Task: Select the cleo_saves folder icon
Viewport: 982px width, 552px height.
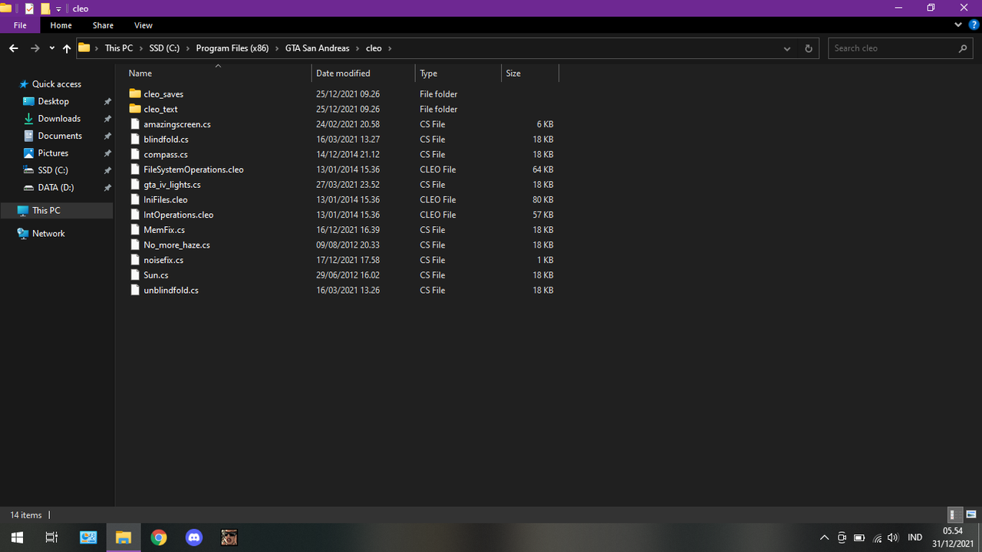Action: pyautogui.click(x=135, y=94)
